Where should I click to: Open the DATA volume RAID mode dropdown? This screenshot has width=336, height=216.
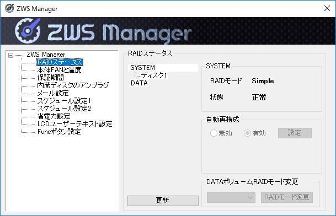coord(231,197)
